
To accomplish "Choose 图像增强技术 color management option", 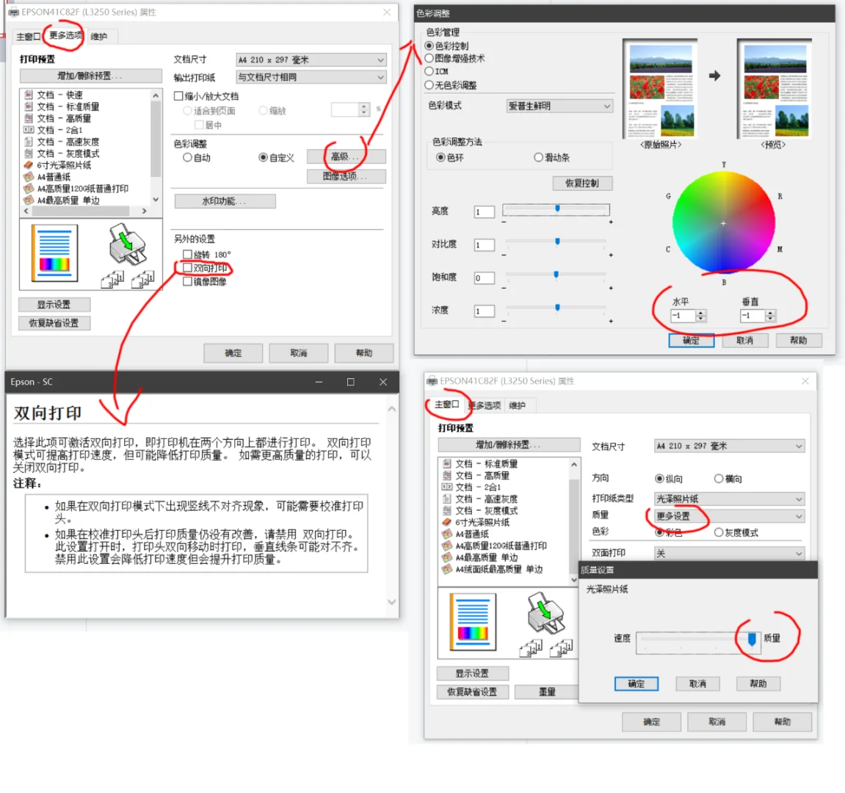I will [x=429, y=58].
